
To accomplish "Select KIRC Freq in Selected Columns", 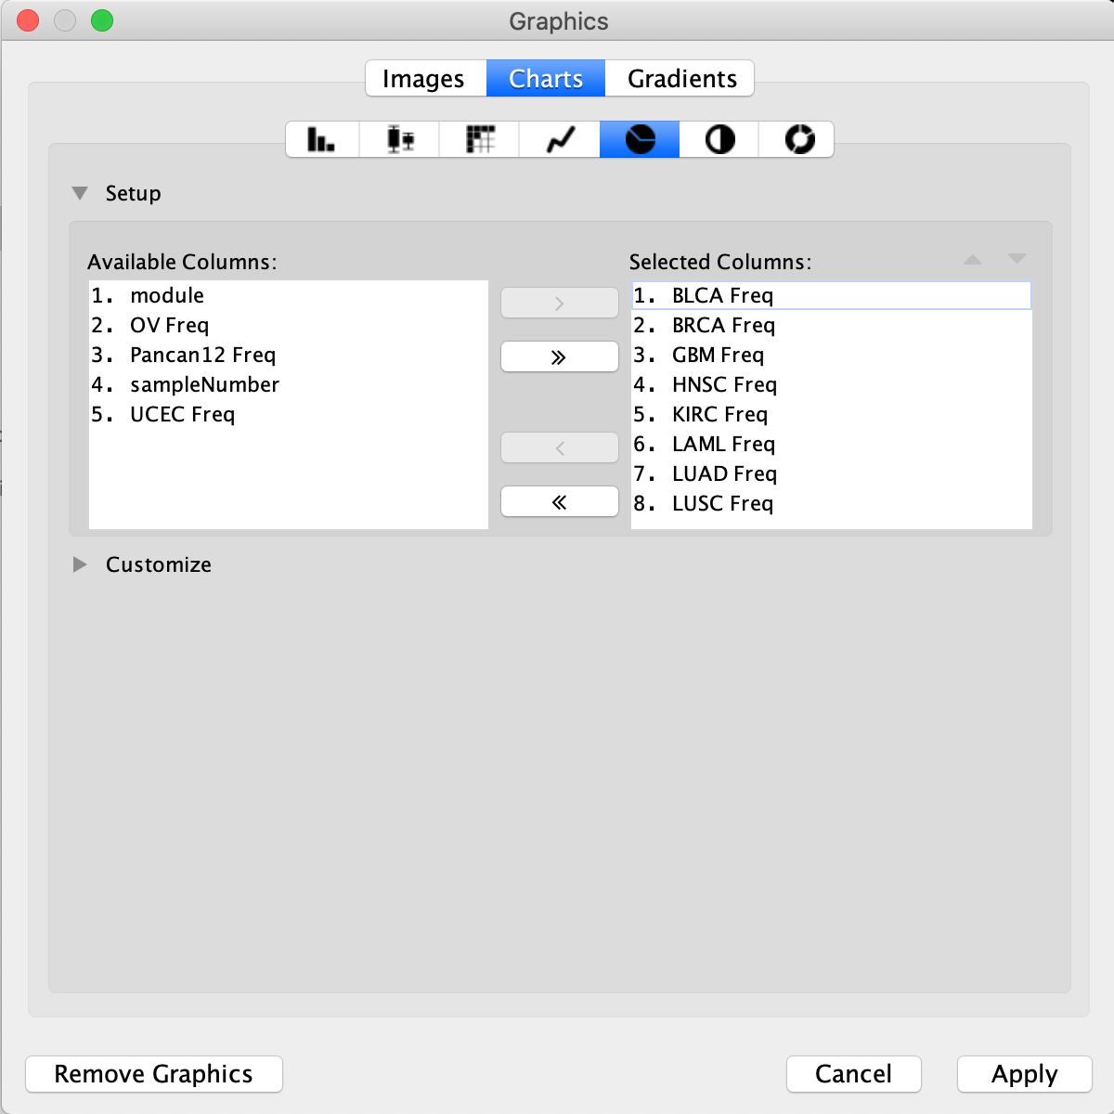I will coord(719,415).
